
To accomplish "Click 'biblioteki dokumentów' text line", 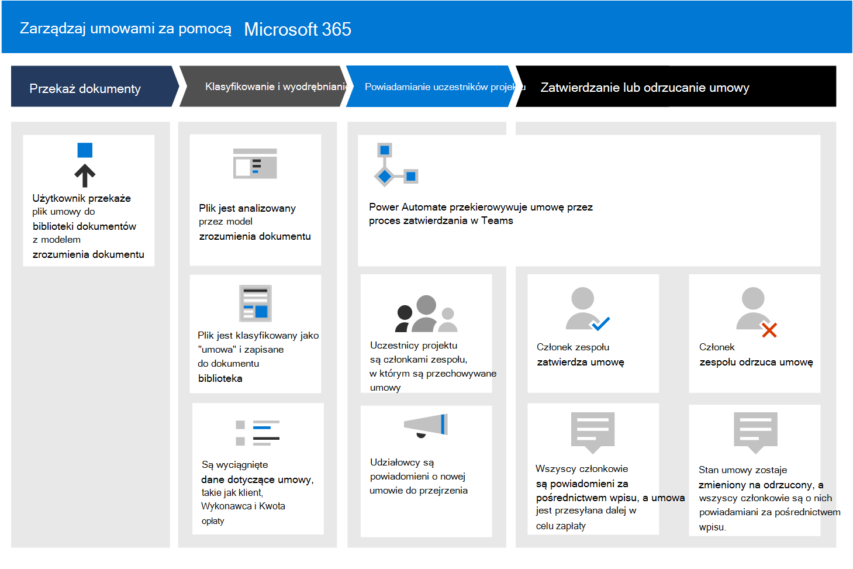I will click(84, 226).
